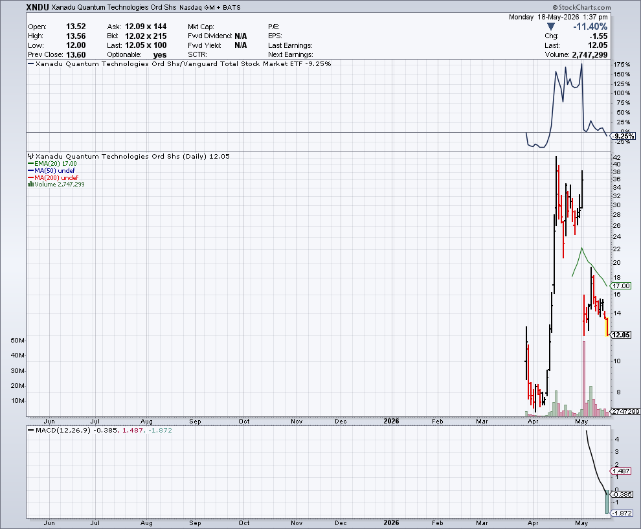
Task: Click the Volume legend bar icon
Action: (30, 185)
